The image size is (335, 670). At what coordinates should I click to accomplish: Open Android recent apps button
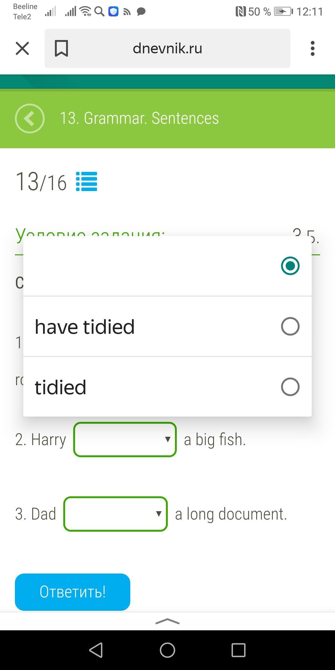click(x=238, y=650)
